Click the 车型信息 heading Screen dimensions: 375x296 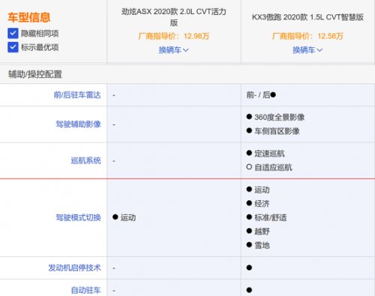(29, 17)
